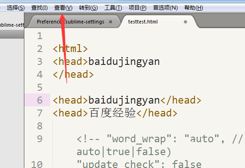Click false value on line 10
The width and height of the screenshot is (245, 168).
coord(187,164)
